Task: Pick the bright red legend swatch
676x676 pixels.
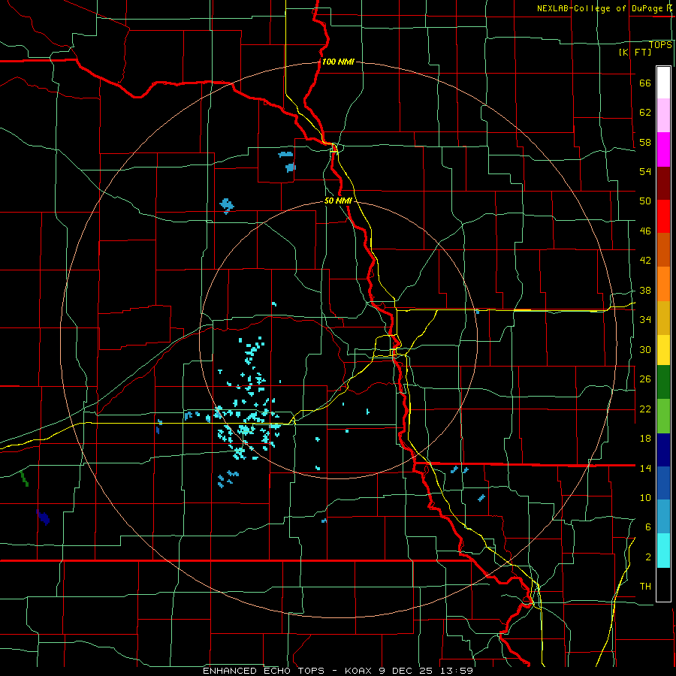Action: [x=663, y=216]
